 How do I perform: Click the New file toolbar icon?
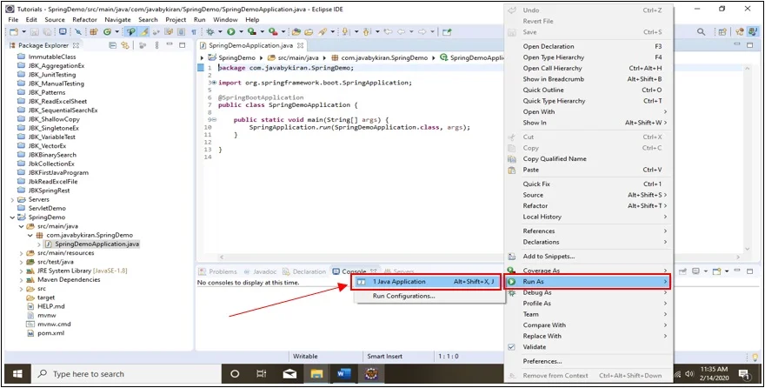[x=14, y=31]
